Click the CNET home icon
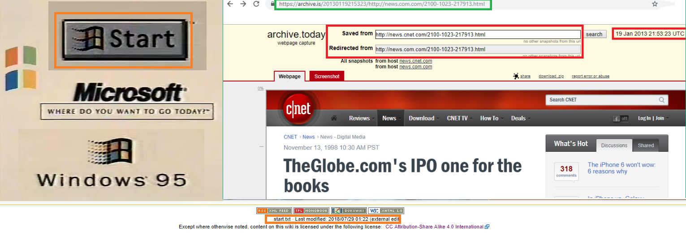 click(334, 118)
